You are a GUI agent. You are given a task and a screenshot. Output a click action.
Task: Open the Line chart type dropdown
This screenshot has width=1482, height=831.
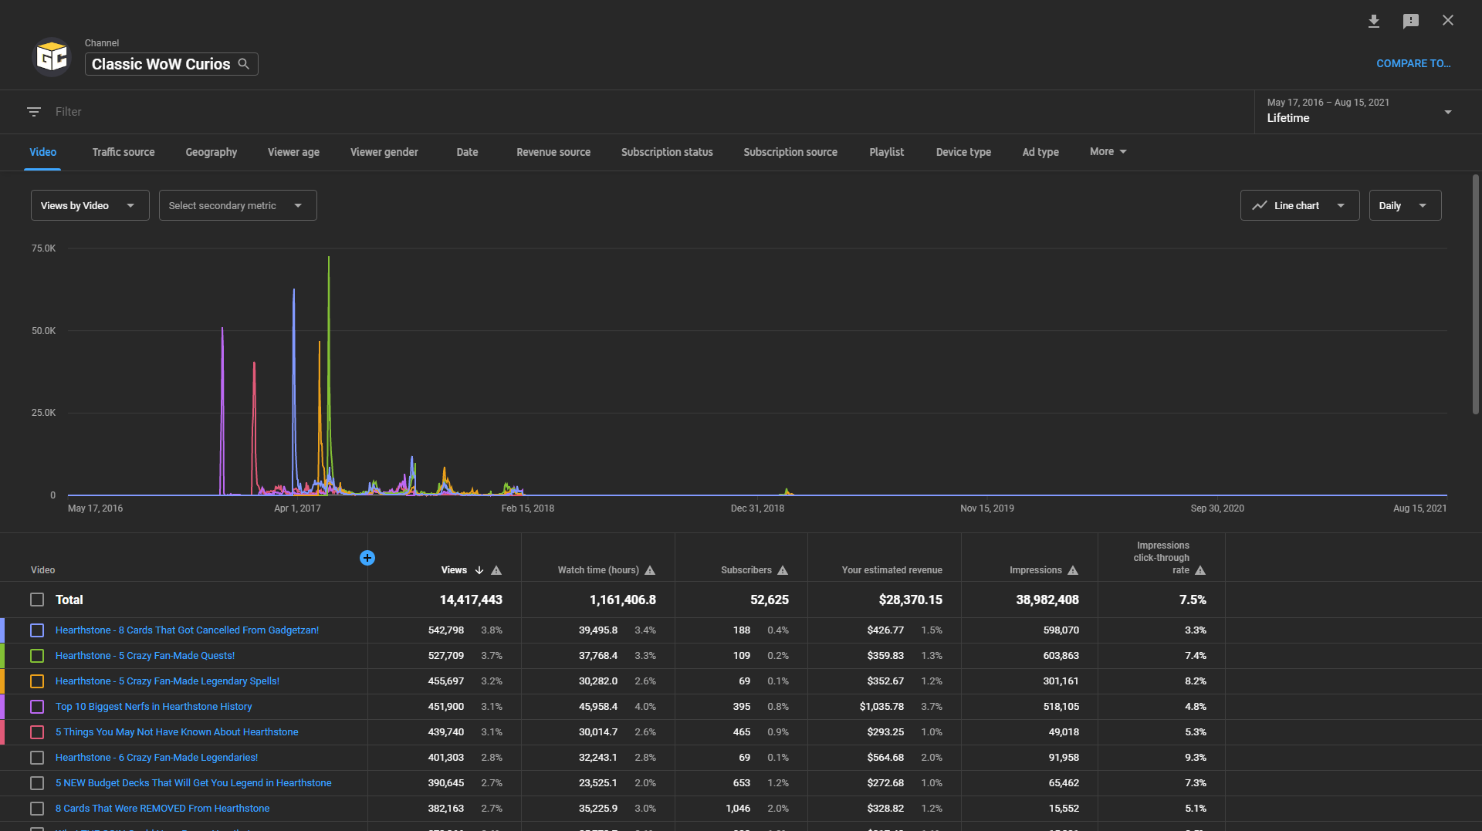(1300, 205)
